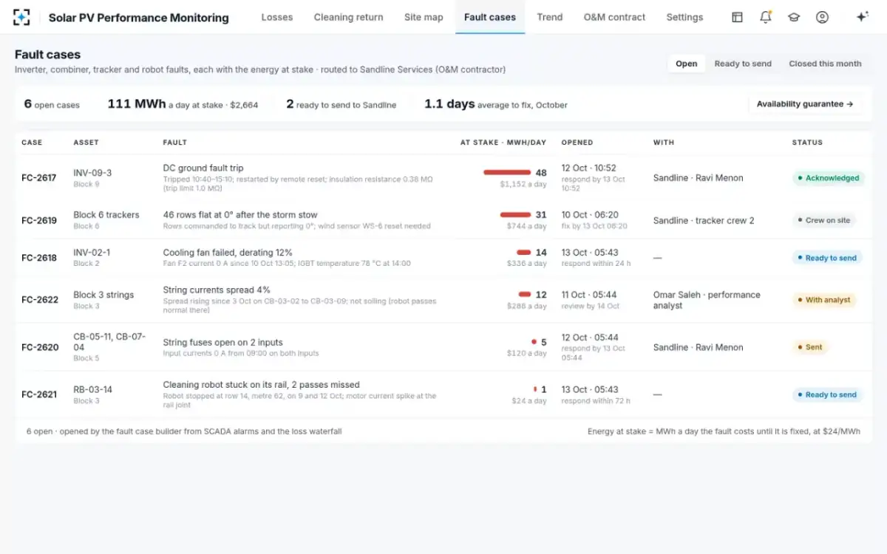This screenshot has height=554, width=887.
Task: Click the Acknowledged status badge for FC-2617
Action: (828, 178)
